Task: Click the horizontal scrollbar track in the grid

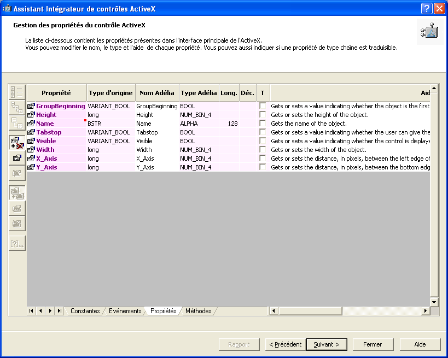Action: [350, 311]
